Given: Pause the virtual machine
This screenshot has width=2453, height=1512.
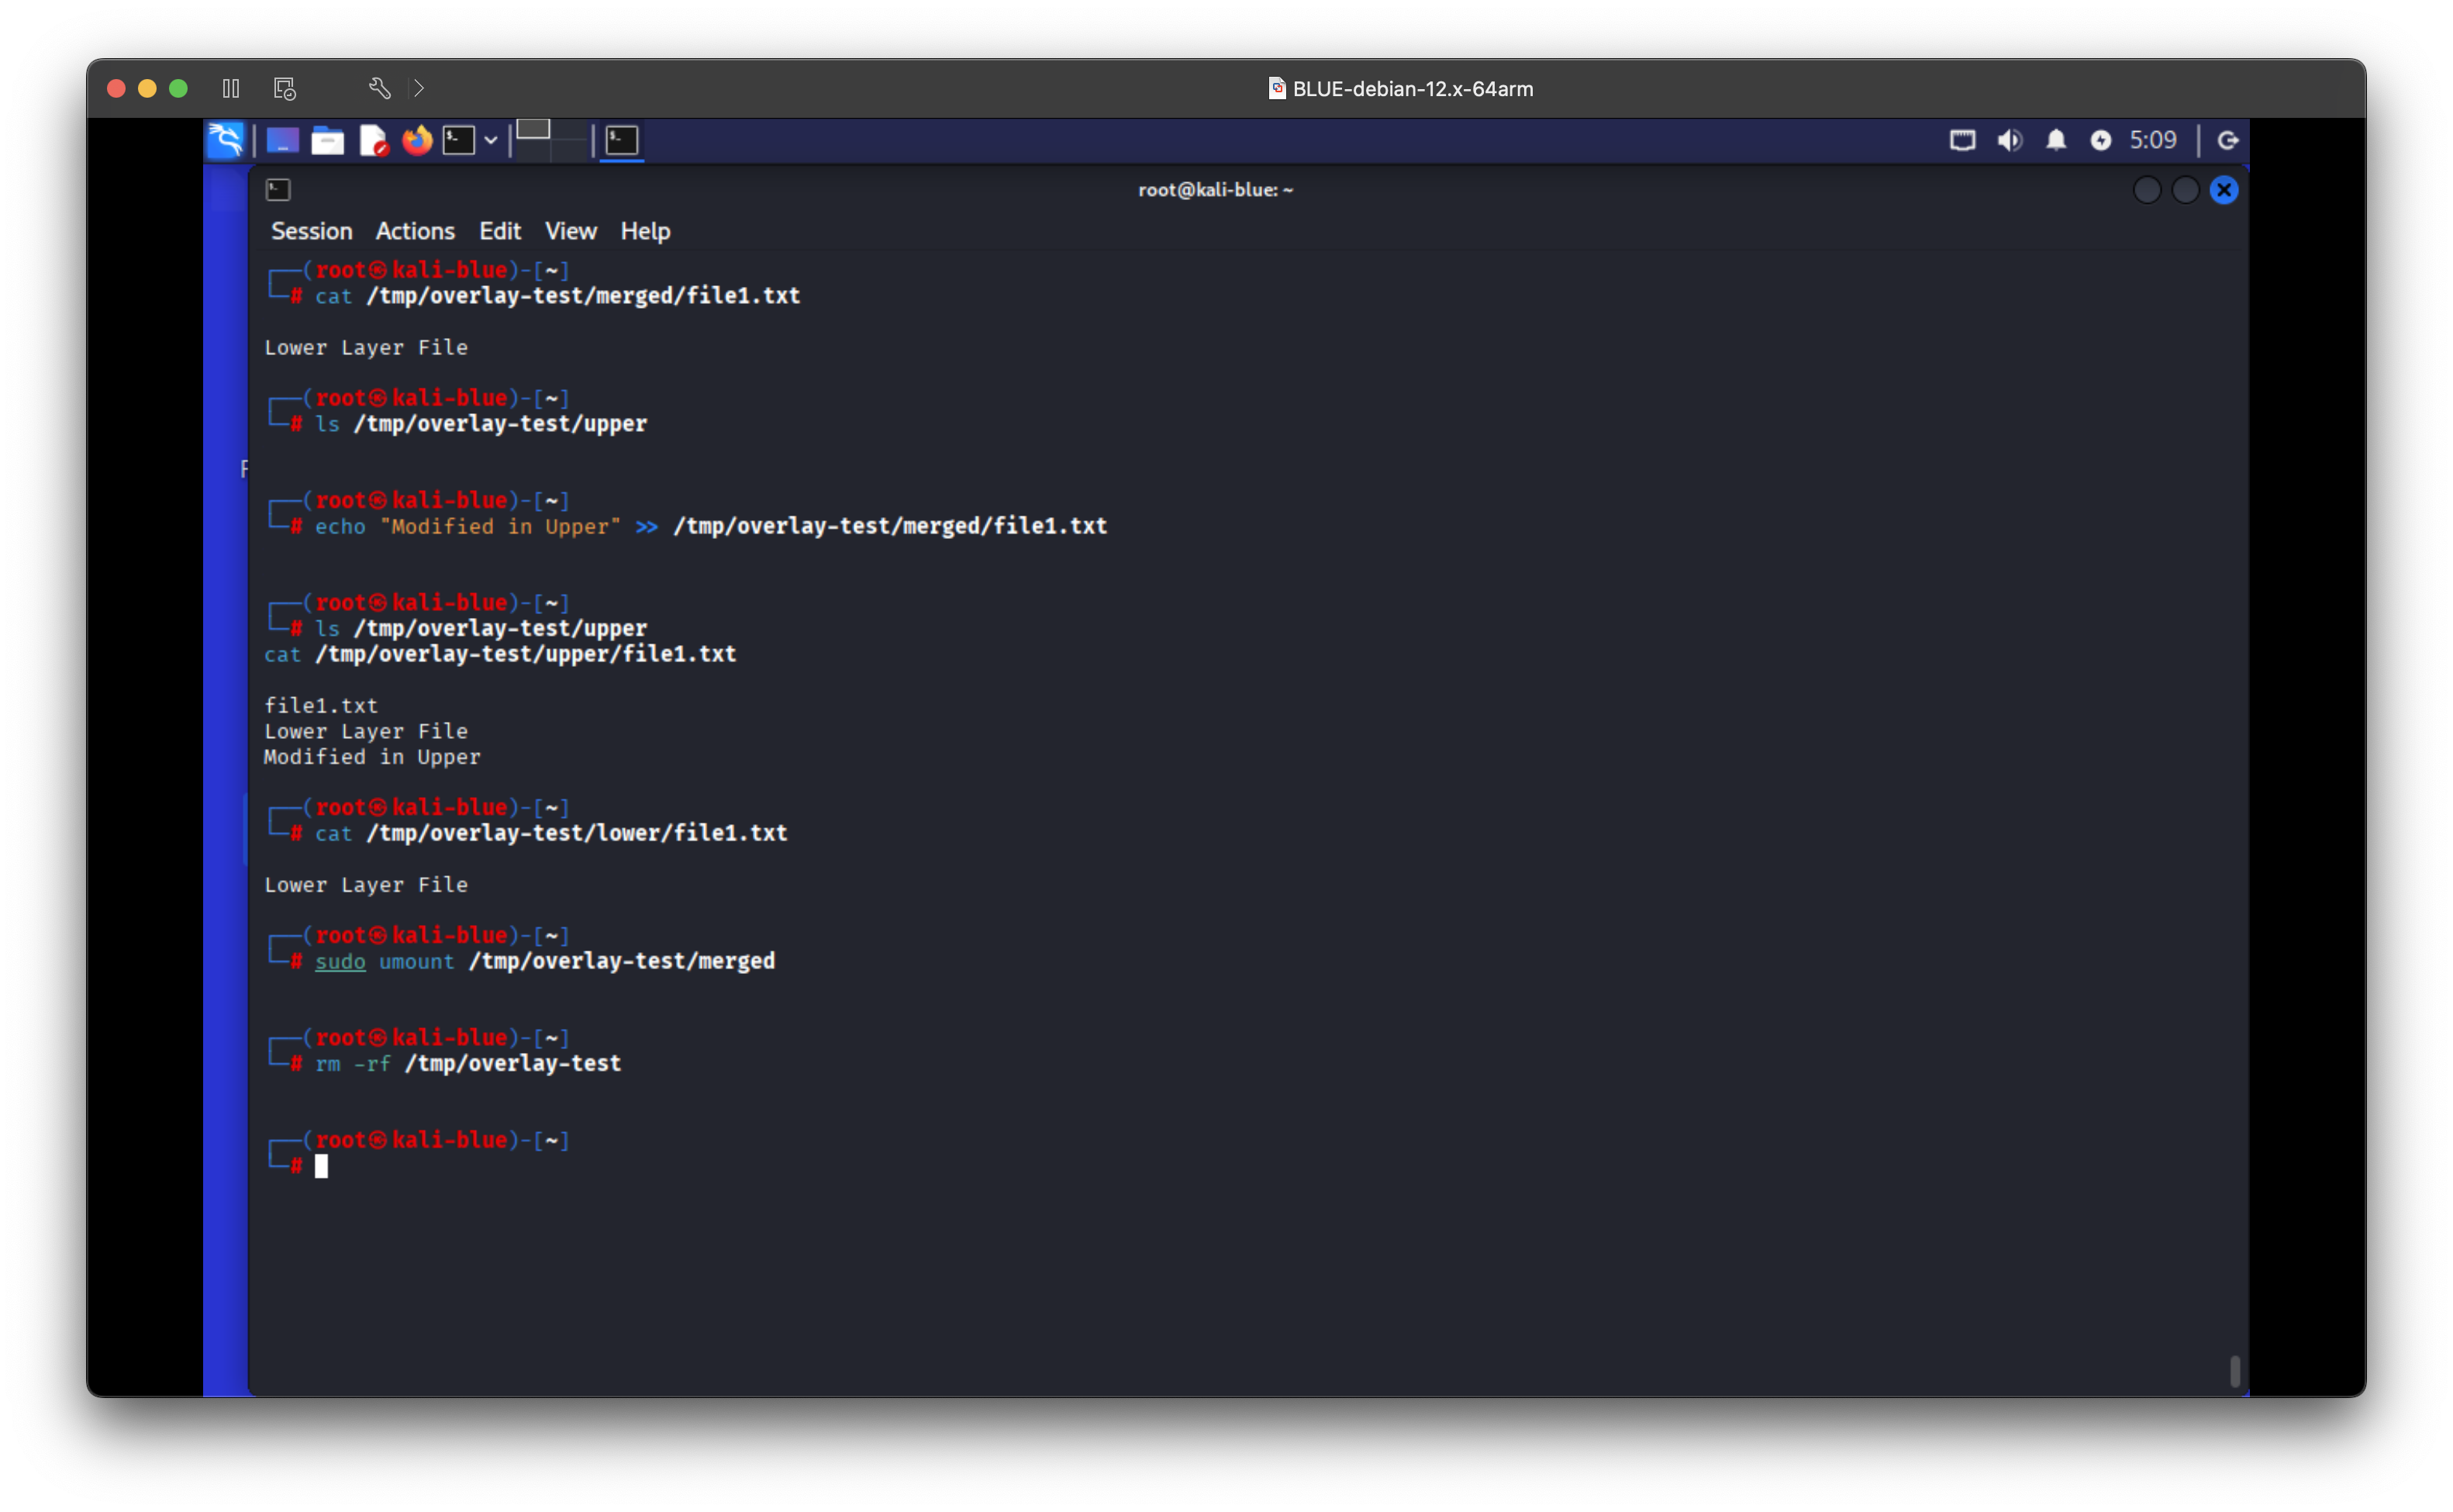Looking at the screenshot, I should pos(231,89).
